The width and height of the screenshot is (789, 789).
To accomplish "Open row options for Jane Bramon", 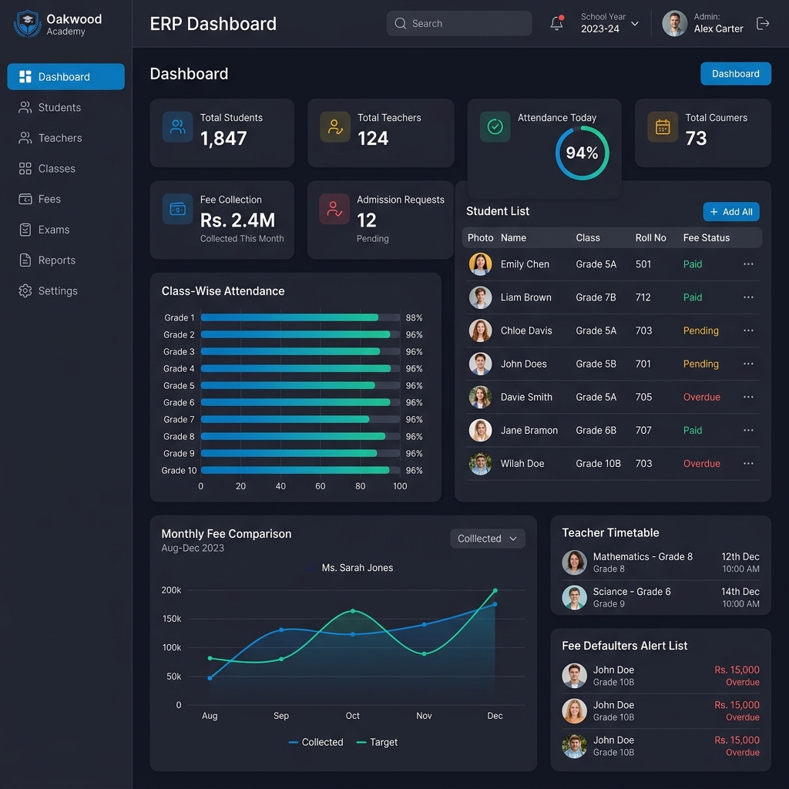I will (748, 430).
